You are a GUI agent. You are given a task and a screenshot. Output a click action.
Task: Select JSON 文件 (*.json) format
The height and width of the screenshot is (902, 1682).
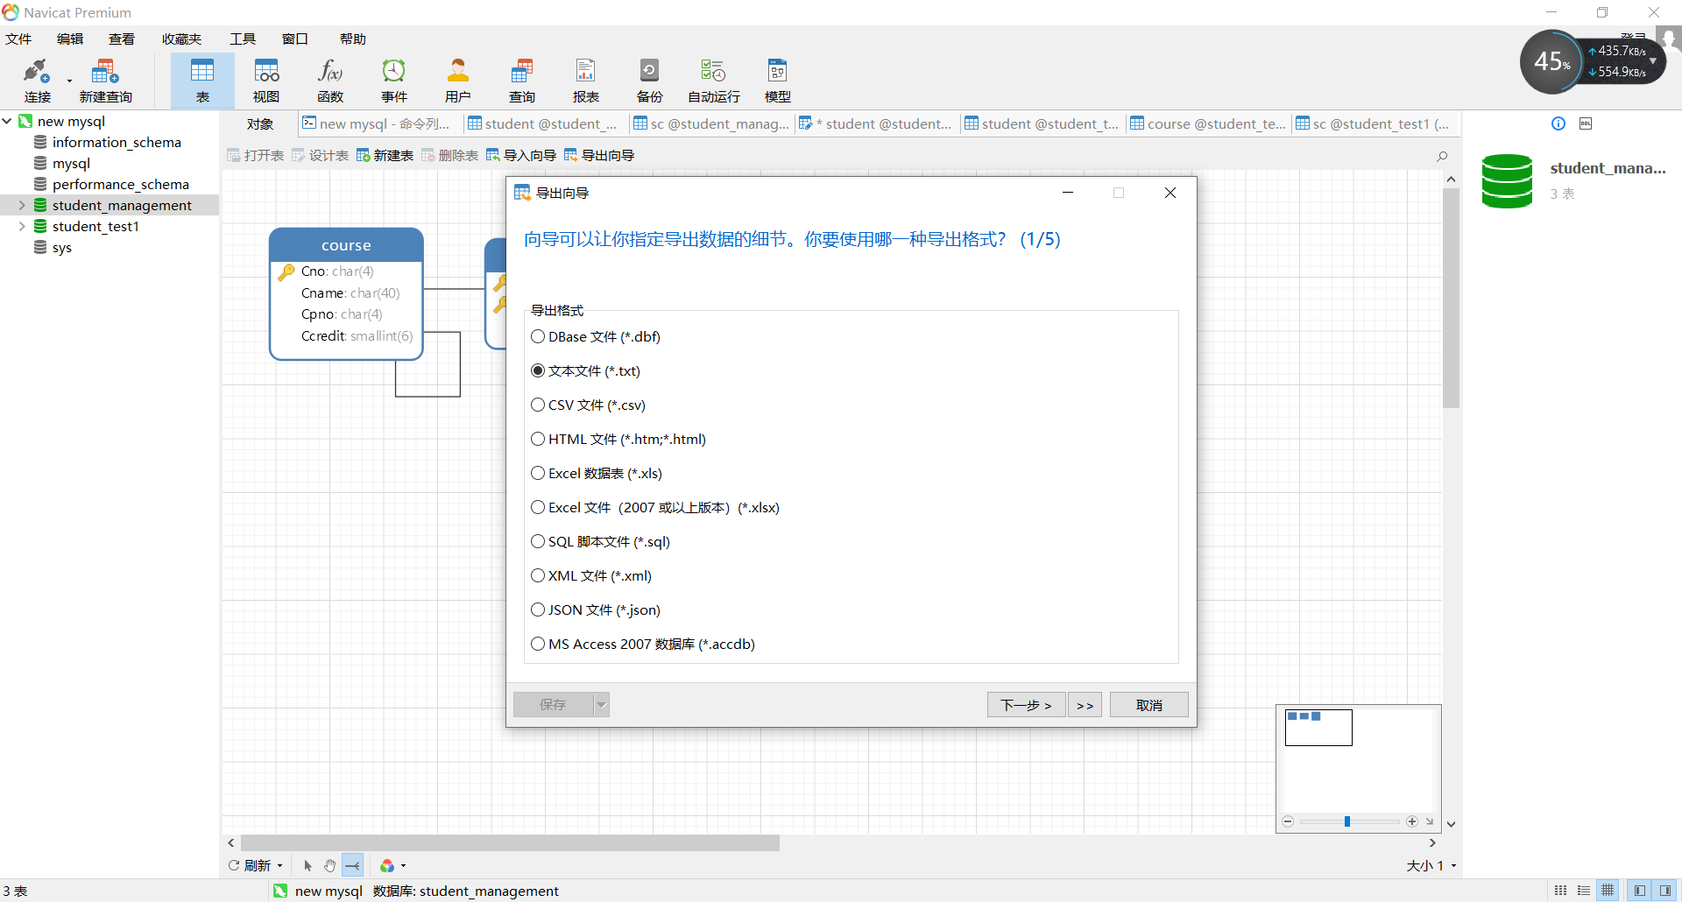[x=596, y=610]
